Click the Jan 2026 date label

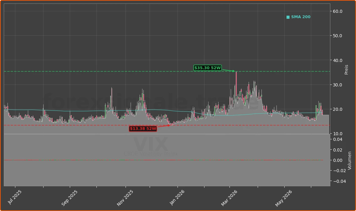click(177, 198)
